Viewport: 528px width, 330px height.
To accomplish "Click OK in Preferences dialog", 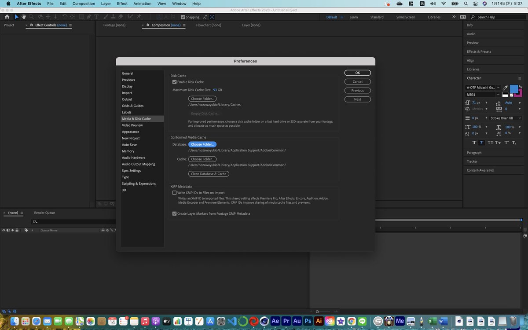I will tap(357, 73).
